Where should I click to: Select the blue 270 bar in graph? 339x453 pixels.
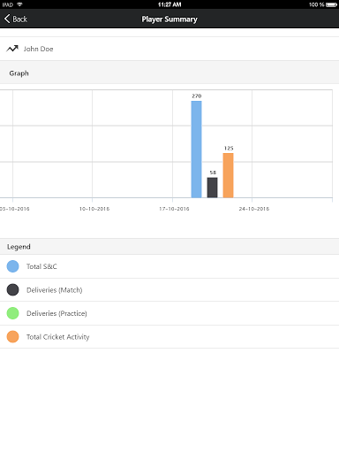click(x=196, y=150)
